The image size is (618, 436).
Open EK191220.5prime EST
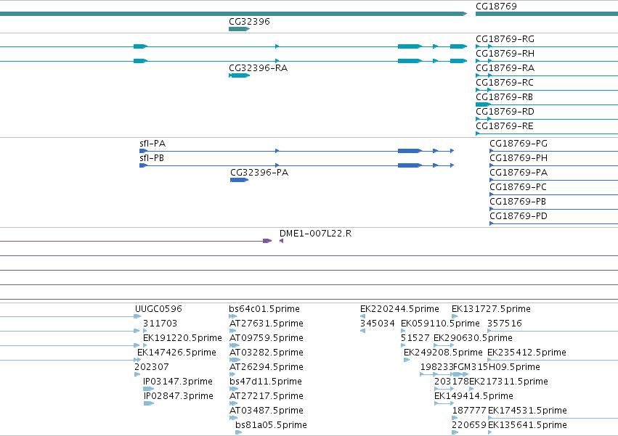point(182,338)
